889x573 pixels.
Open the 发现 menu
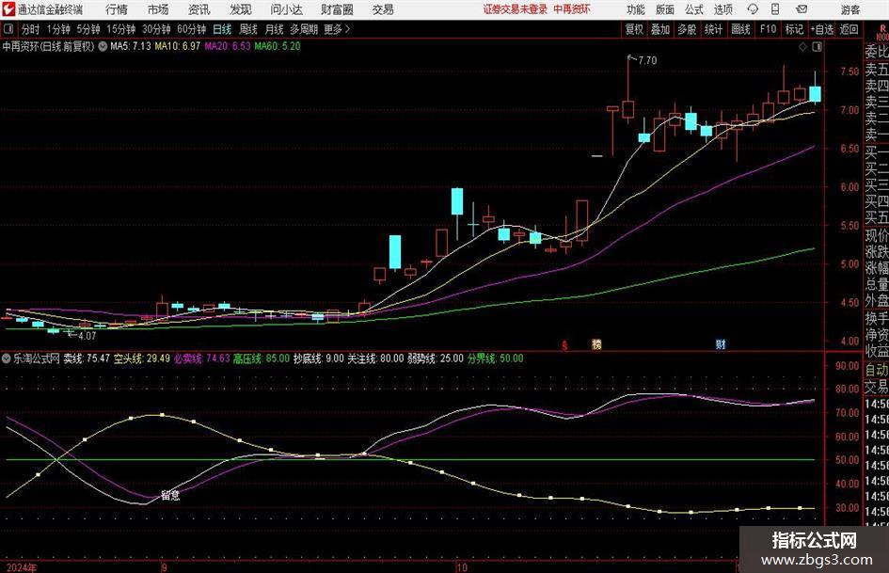[241, 9]
